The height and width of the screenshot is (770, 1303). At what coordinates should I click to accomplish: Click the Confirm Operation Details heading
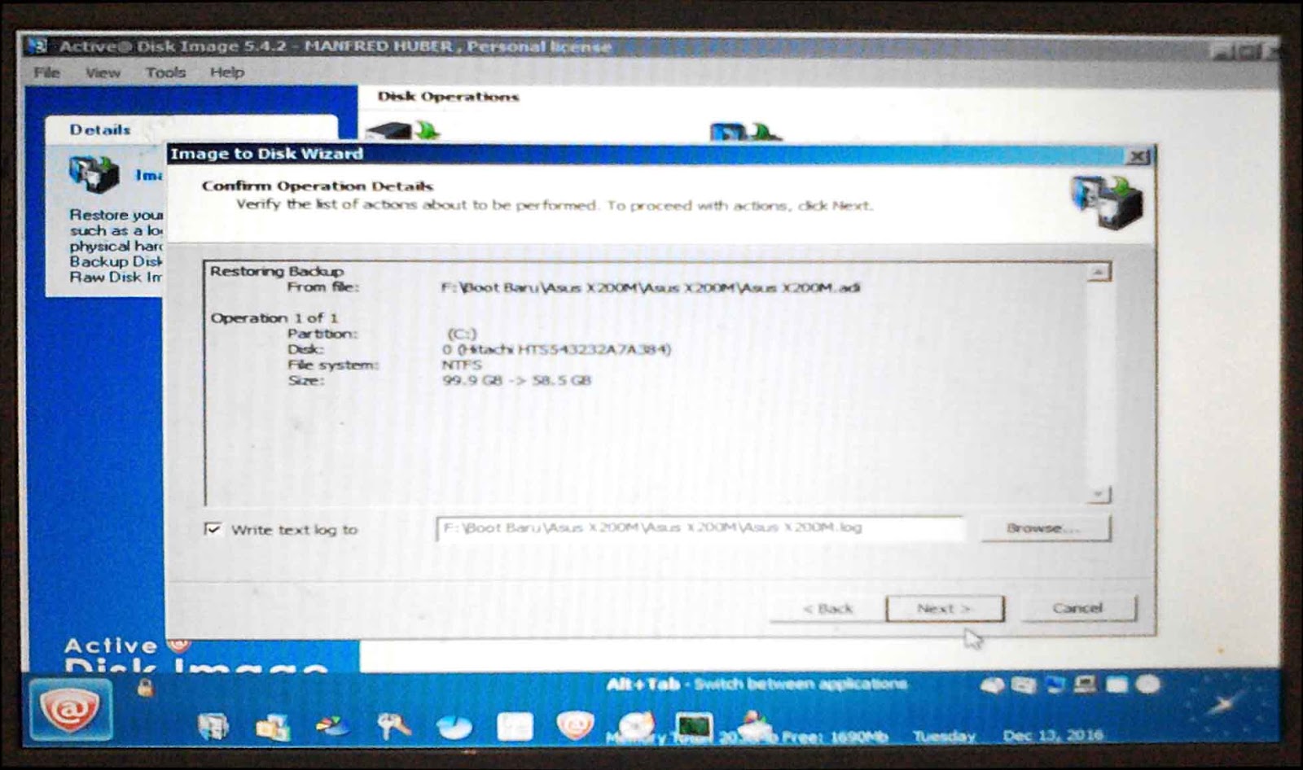pos(318,186)
